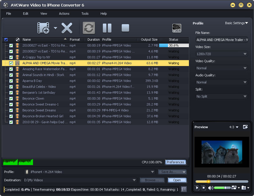Stop the preview playback

(x=204, y=188)
